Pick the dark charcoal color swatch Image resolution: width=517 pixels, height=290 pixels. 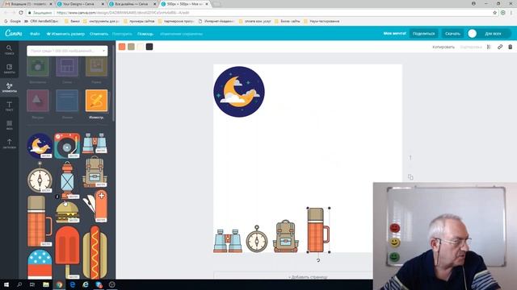pyautogui.click(x=149, y=47)
